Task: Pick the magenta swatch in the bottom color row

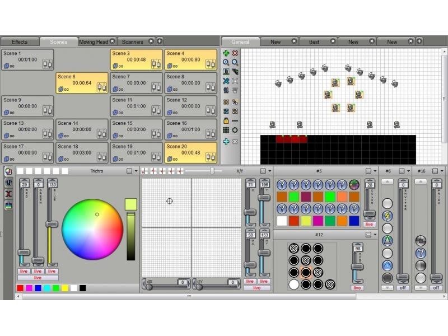Action: tap(29, 288)
